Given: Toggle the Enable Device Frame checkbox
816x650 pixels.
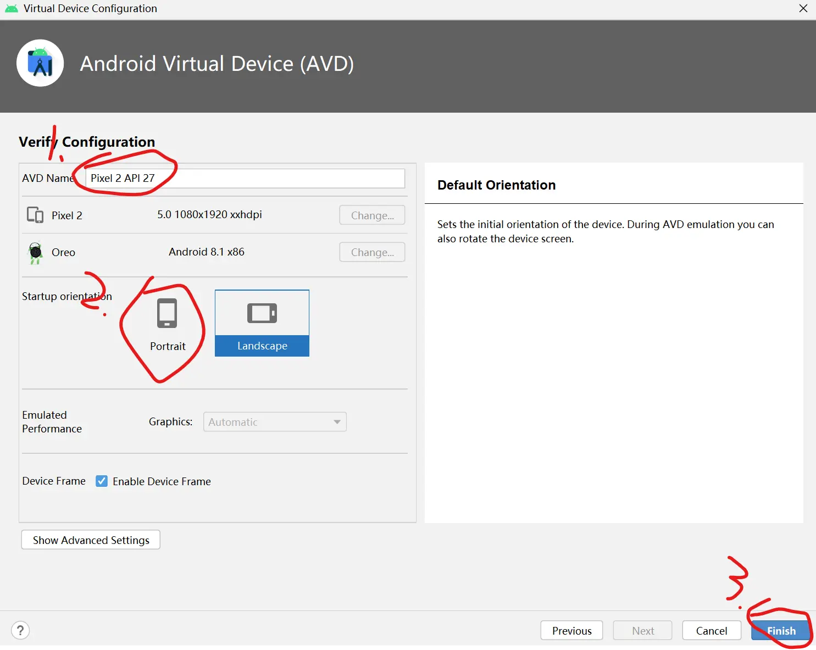Looking at the screenshot, I should point(102,481).
